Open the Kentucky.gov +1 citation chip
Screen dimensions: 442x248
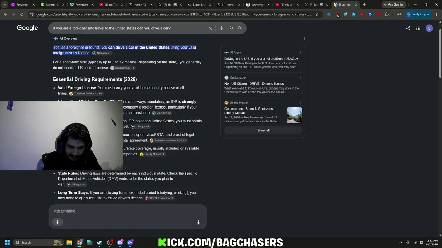tap(122, 68)
